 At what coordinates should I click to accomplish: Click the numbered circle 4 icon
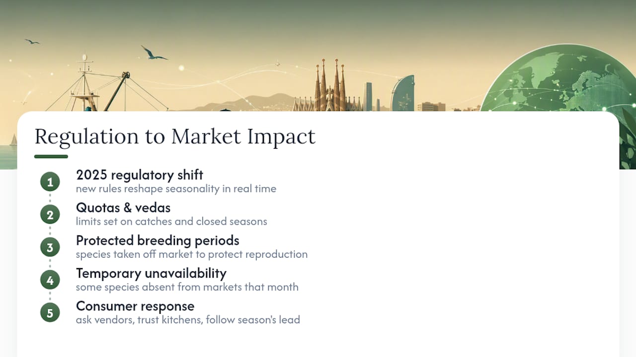(x=50, y=280)
